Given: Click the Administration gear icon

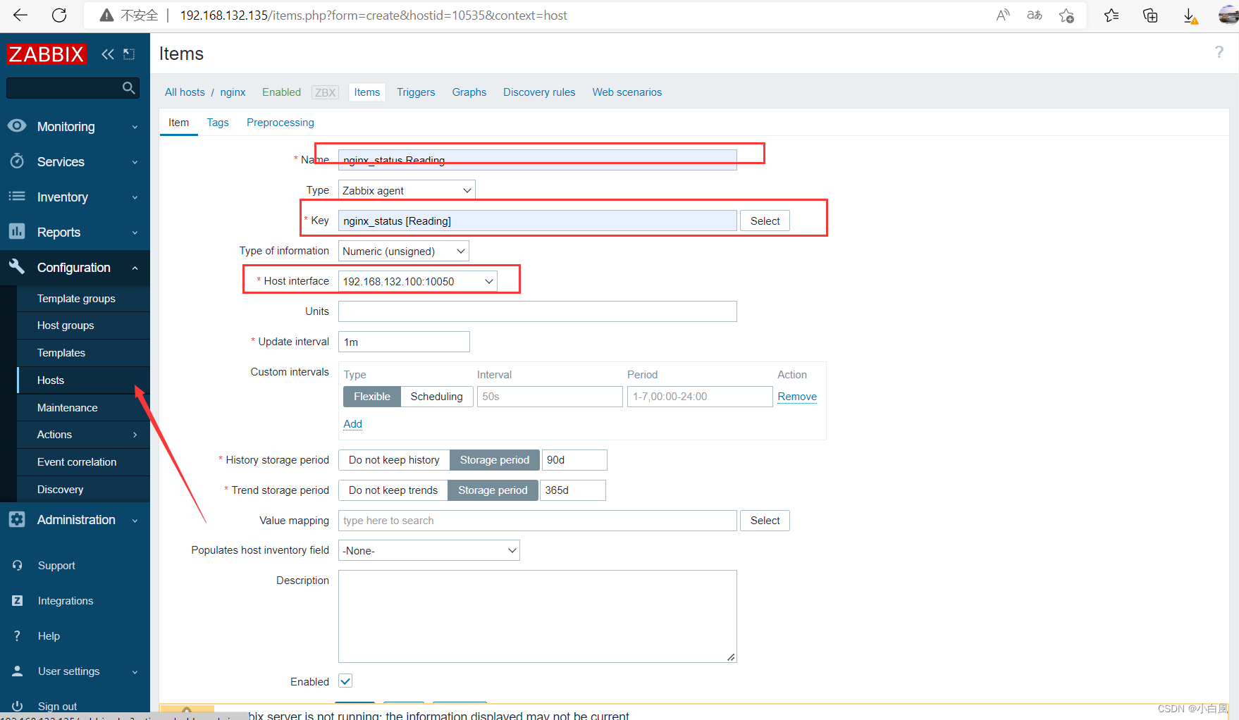Looking at the screenshot, I should [x=17, y=519].
